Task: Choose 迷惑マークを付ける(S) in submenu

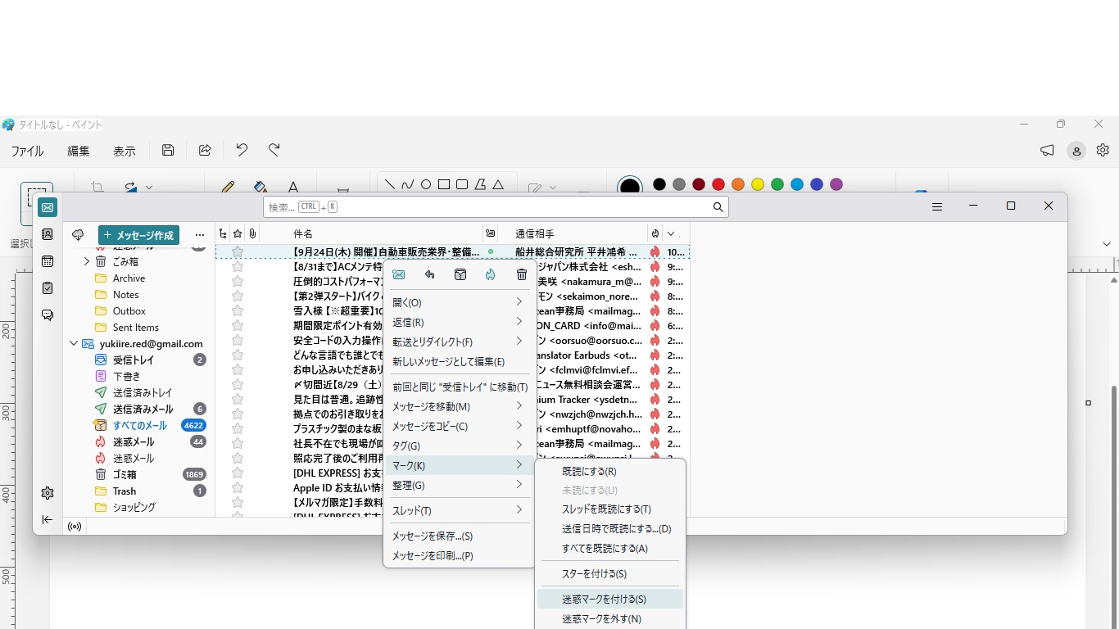Action: click(610, 600)
